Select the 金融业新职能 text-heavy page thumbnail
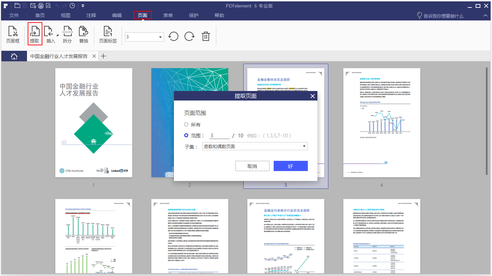Image resolution: width=492 pixels, height=276 pixels. tap(190, 236)
